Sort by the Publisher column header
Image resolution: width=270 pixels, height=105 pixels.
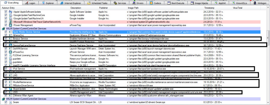pyautogui.click(x=112, y=8)
